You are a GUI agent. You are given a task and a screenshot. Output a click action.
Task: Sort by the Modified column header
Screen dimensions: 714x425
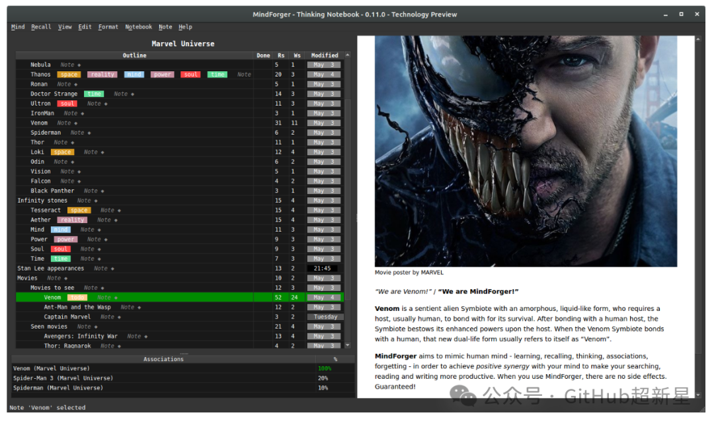[325, 55]
